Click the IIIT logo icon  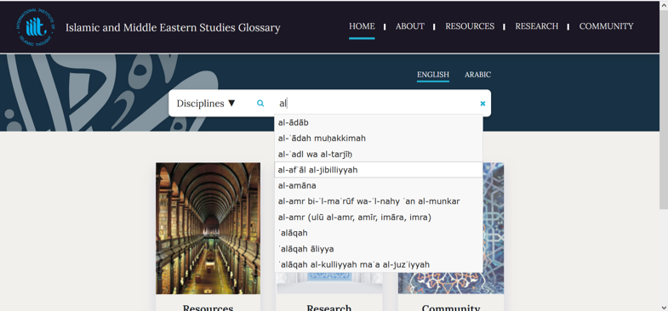point(36,27)
